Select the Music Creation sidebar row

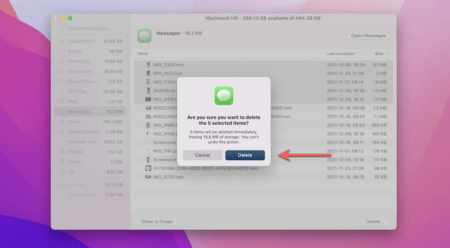click(90, 132)
